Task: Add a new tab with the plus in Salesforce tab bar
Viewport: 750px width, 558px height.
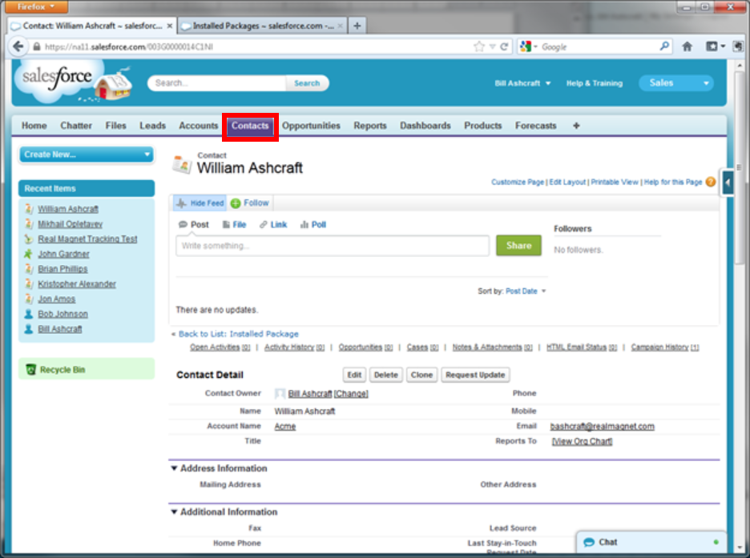Action: pos(576,126)
